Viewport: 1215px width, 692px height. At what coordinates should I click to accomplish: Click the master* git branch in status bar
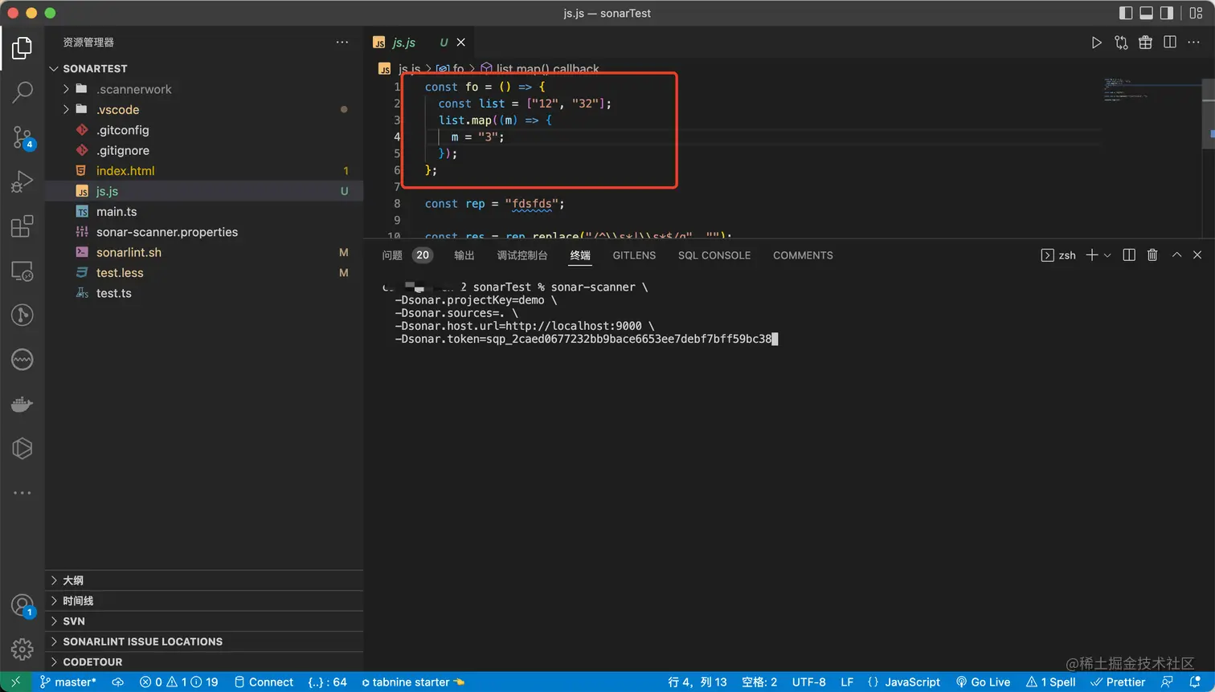pos(68,682)
